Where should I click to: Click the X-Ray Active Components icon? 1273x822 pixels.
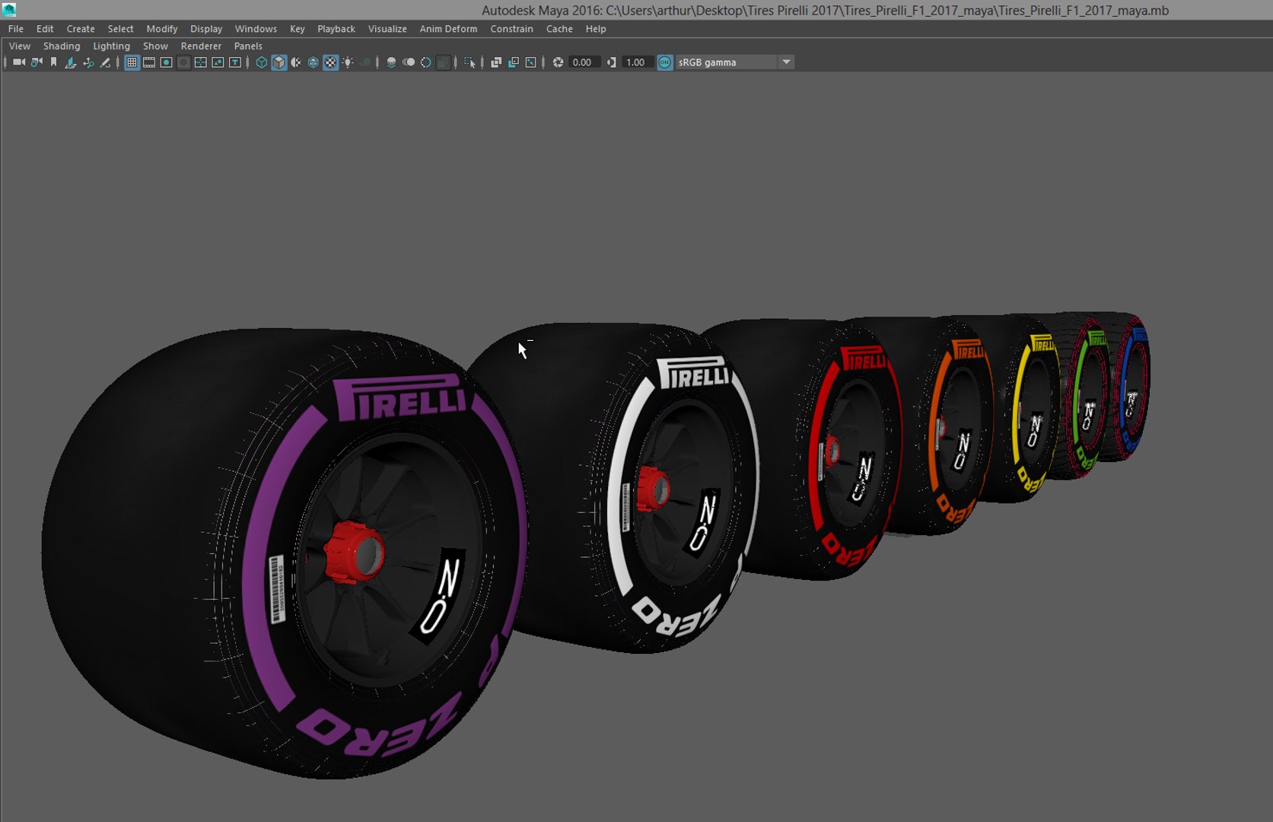[x=514, y=62]
